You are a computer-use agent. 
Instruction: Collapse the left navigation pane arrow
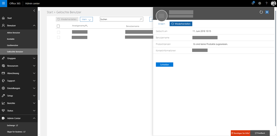(x=34, y=11)
